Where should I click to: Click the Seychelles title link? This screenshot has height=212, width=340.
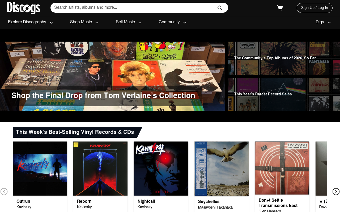click(209, 202)
